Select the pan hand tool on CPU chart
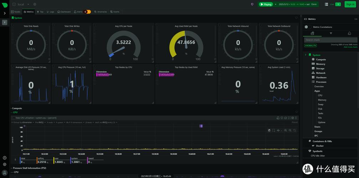359x178 pixels. click(269, 130)
